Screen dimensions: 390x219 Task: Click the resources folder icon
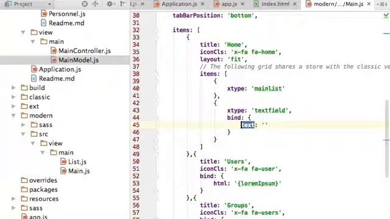(24, 198)
